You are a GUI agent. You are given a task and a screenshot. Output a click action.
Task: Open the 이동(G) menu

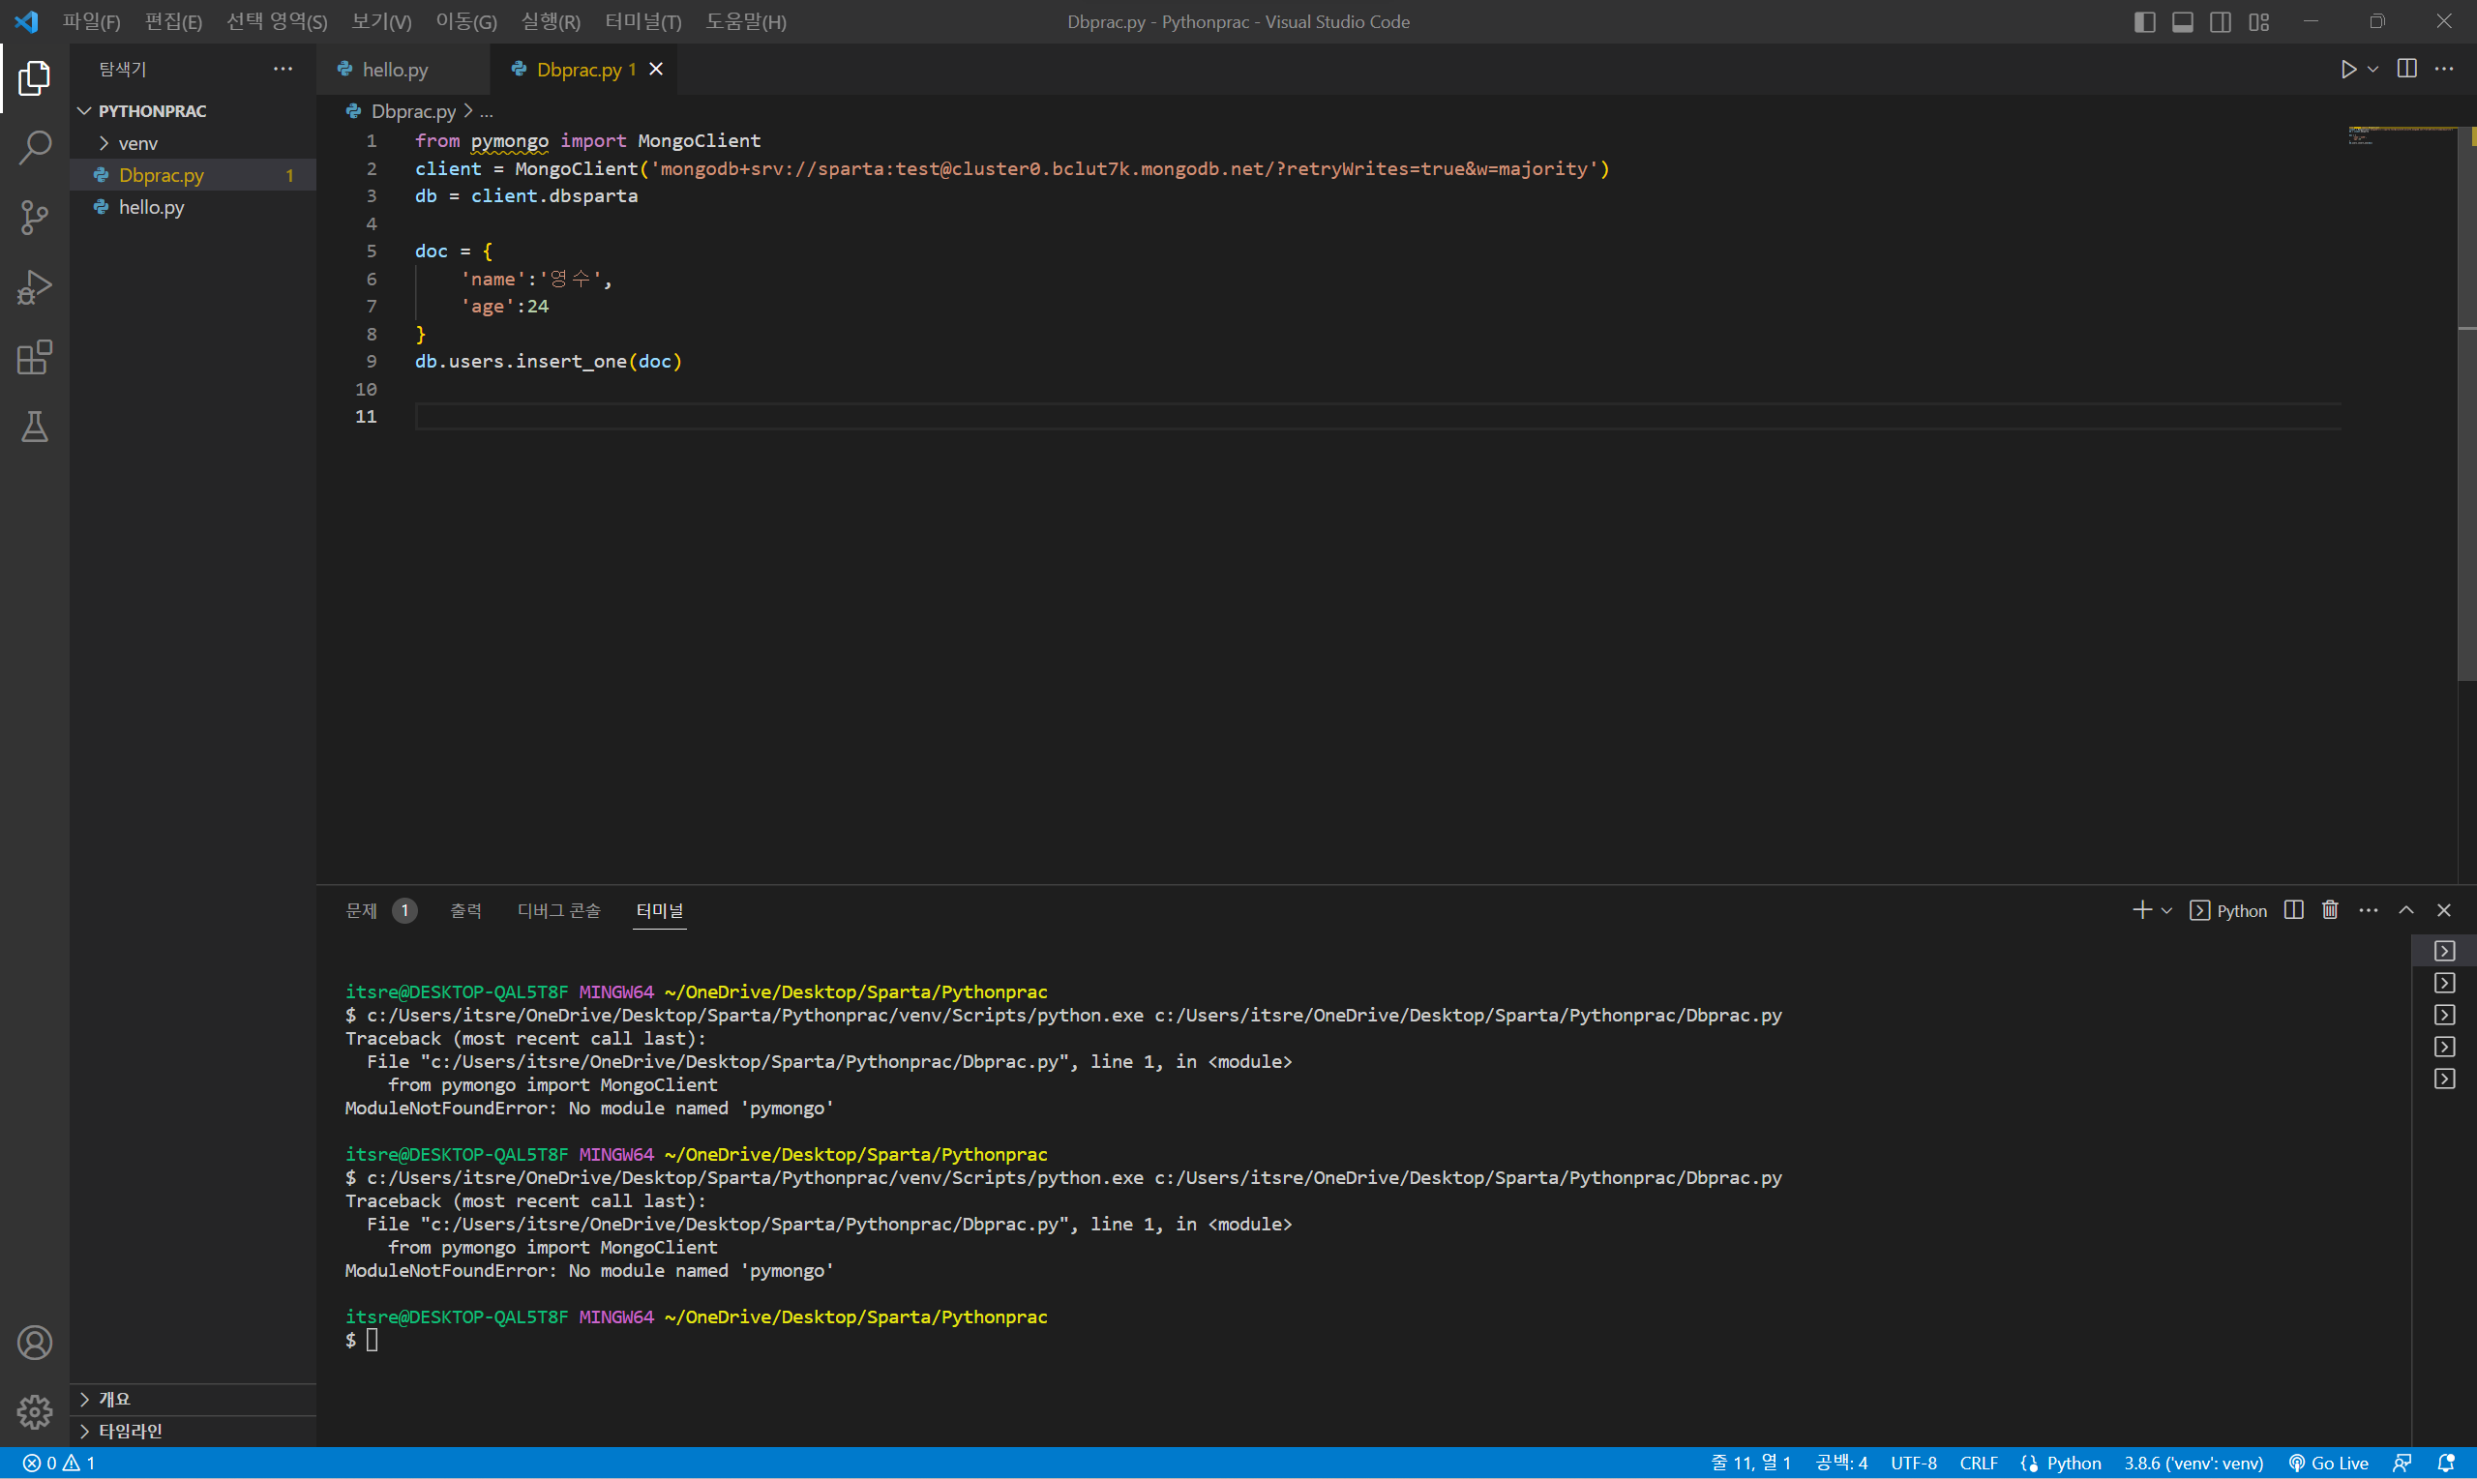[x=466, y=22]
